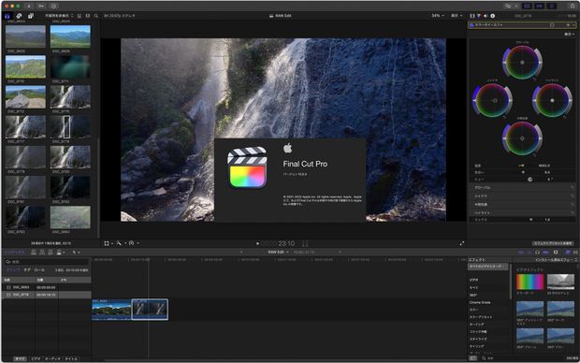Open the keyword editor key icon

tap(41, 6)
